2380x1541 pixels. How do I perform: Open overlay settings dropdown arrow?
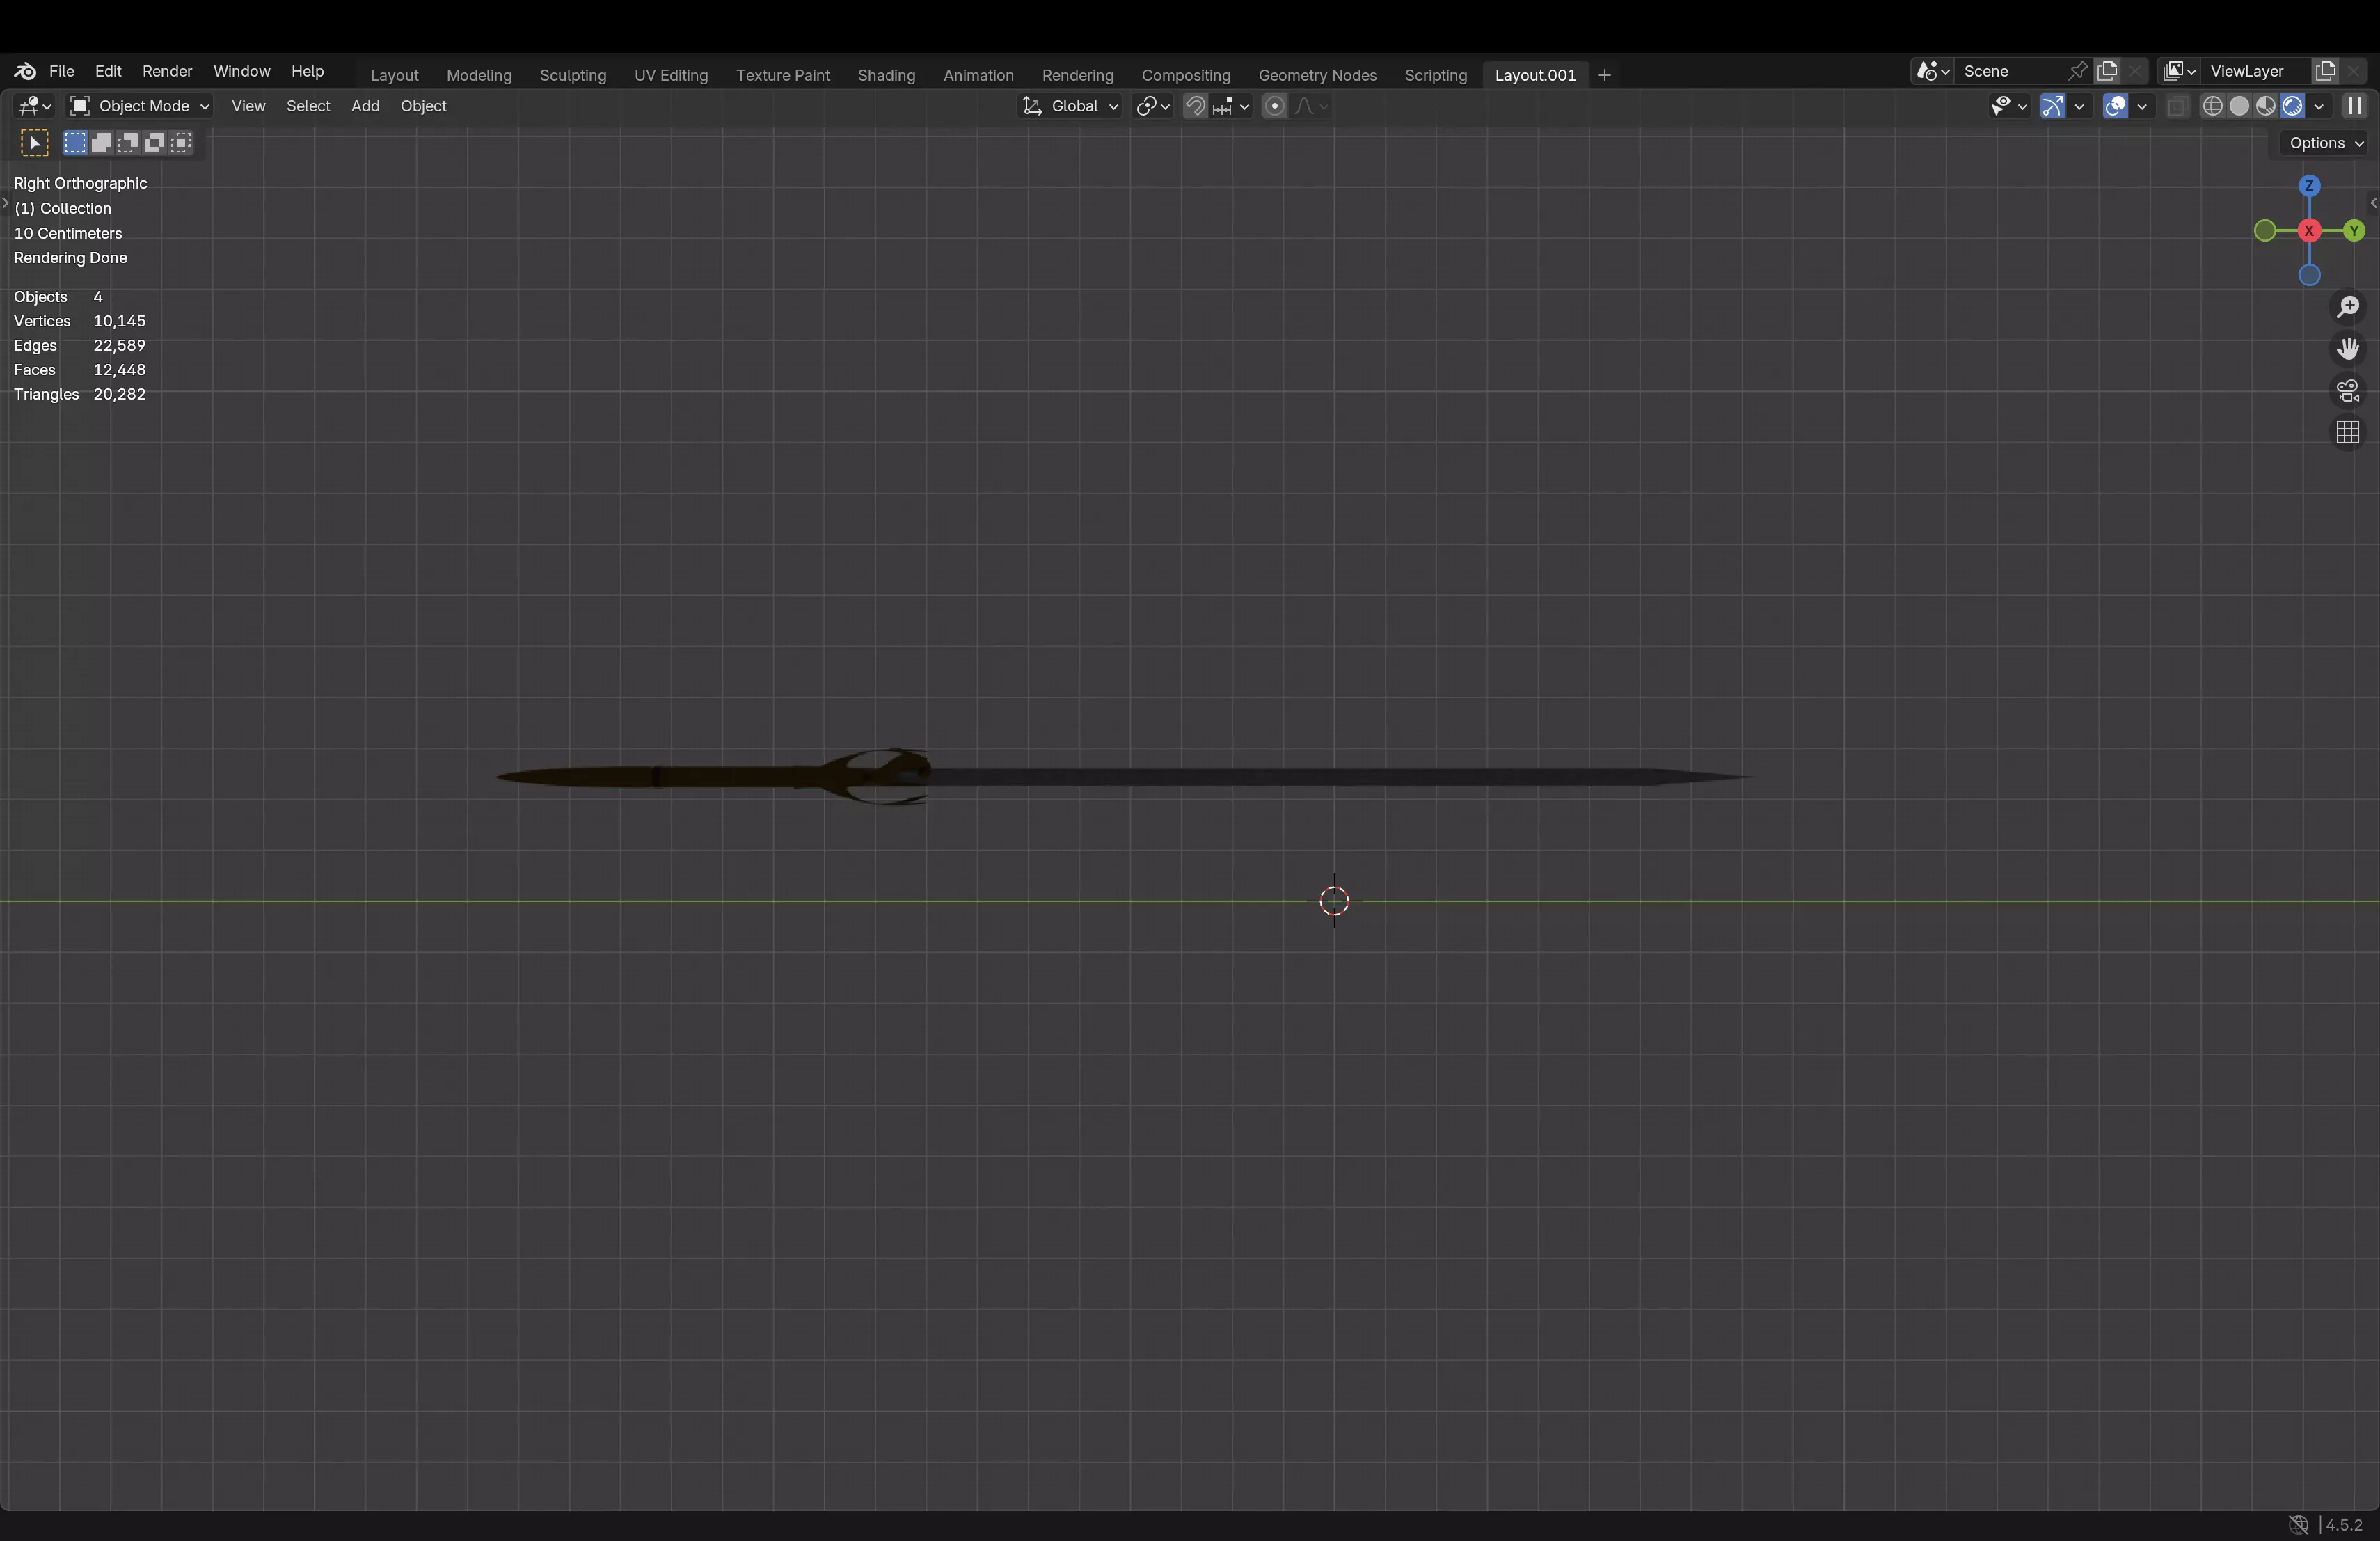[x=2142, y=106]
